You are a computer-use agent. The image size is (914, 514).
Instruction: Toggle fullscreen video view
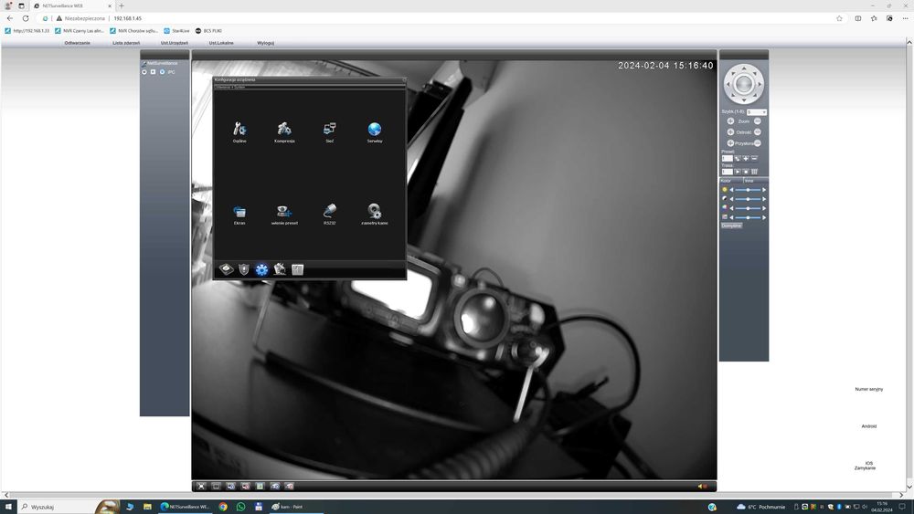point(201,486)
